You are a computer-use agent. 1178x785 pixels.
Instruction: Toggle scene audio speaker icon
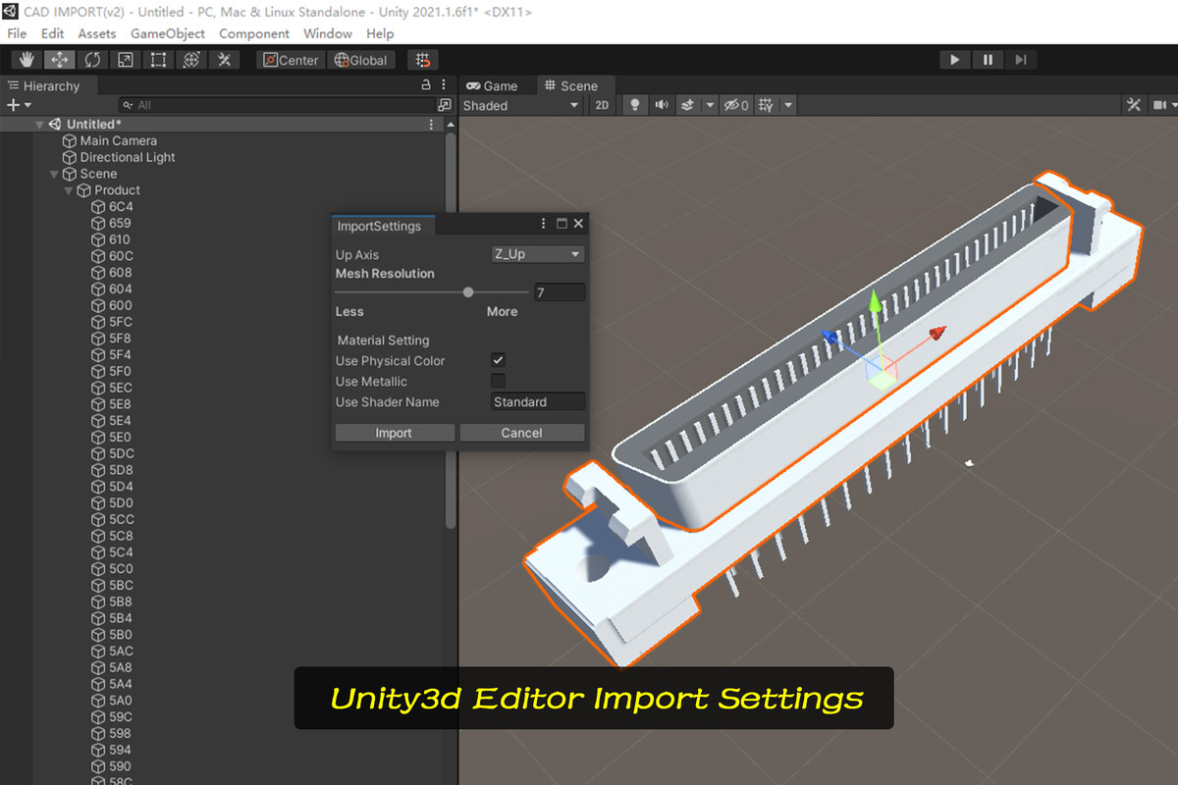click(662, 105)
